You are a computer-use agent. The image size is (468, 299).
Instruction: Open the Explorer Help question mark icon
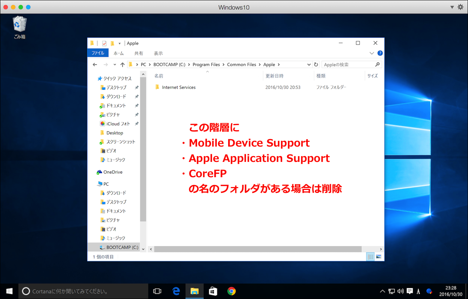coord(380,53)
